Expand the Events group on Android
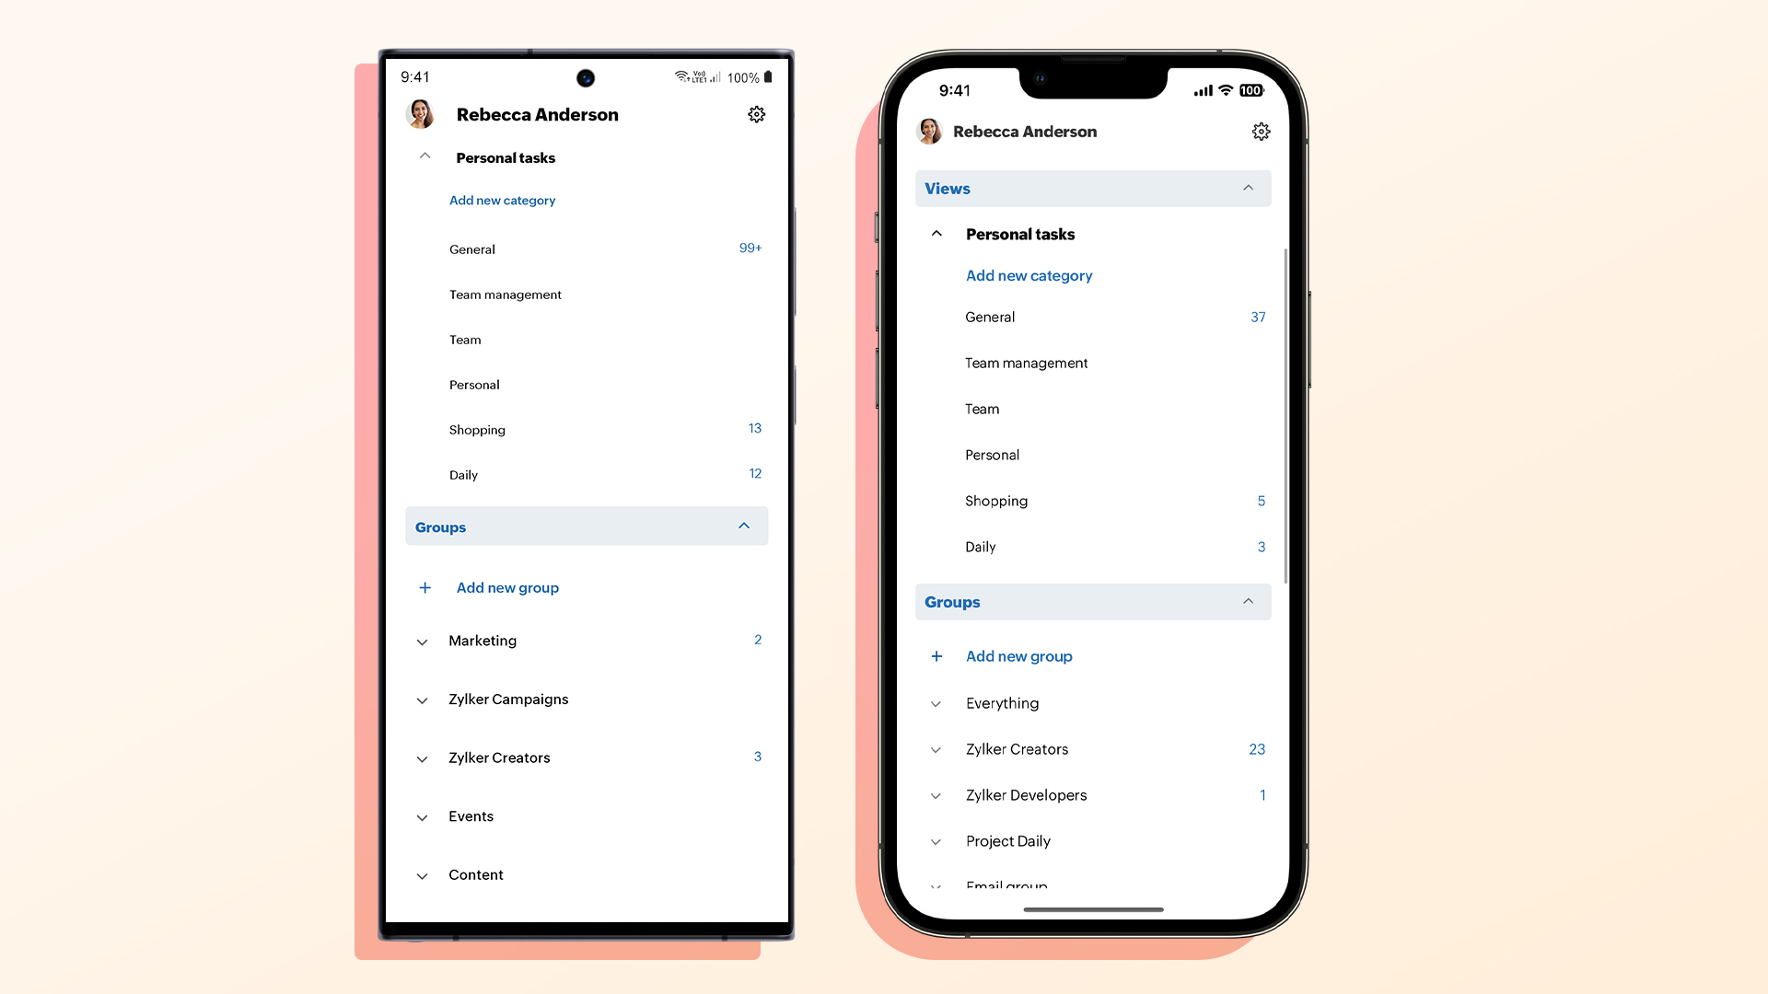This screenshot has height=994, width=1768. (x=424, y=815)
